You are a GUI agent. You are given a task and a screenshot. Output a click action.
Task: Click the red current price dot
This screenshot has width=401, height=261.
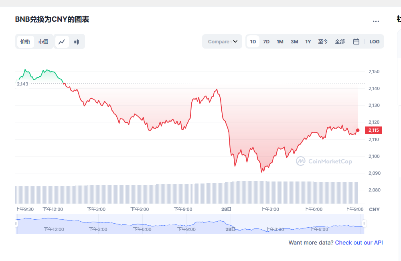tap(358, 130)
